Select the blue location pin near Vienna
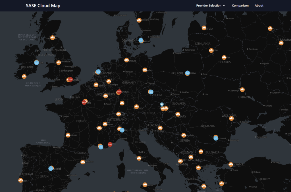This screenshot has width=291, height=192. tap(162, 105)
